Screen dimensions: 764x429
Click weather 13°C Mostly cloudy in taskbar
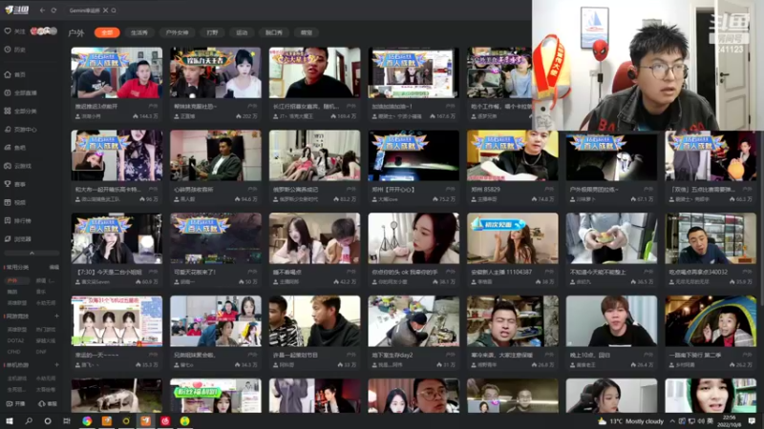pyautogui.click(x=628, y=421)
